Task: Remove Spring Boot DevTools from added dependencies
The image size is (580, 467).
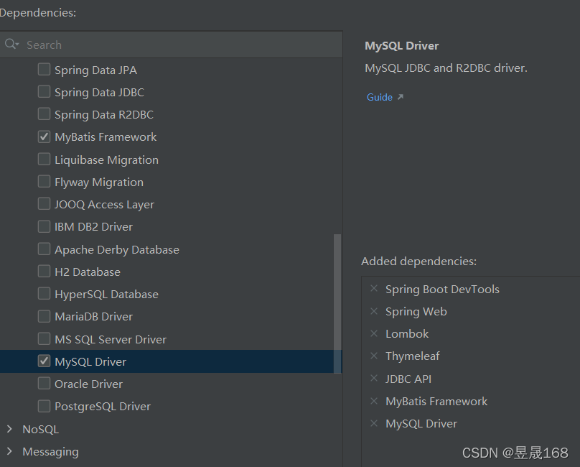Action: click(x=374, y=289)
